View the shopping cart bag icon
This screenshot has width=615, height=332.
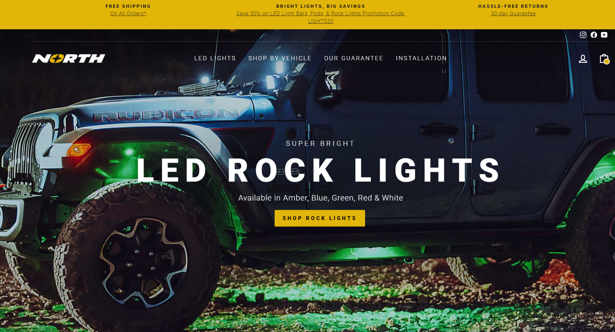pyautogui.click(x=604, y=59)
